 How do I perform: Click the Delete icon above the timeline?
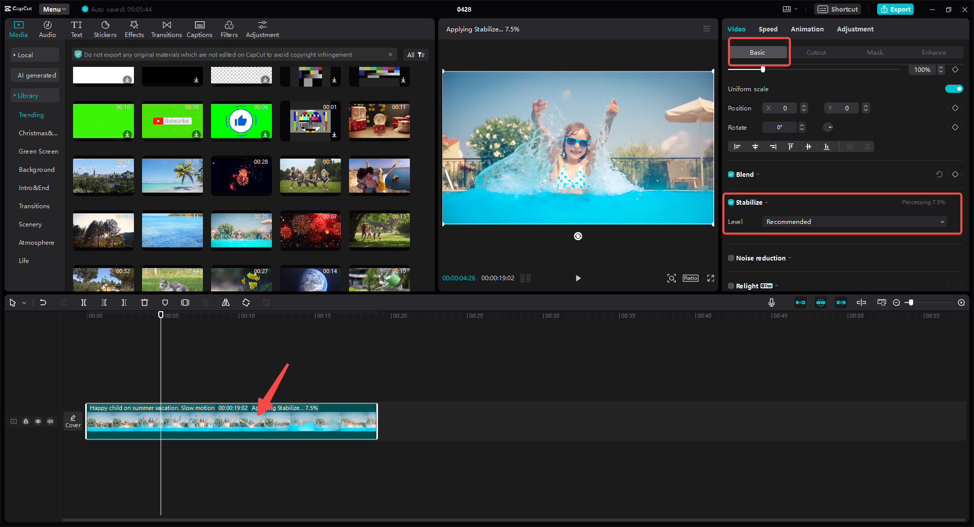pyautogui.click(x=145, y=303)
